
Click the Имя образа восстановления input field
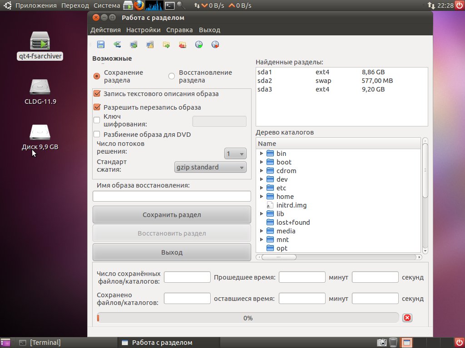click(172, 196)
